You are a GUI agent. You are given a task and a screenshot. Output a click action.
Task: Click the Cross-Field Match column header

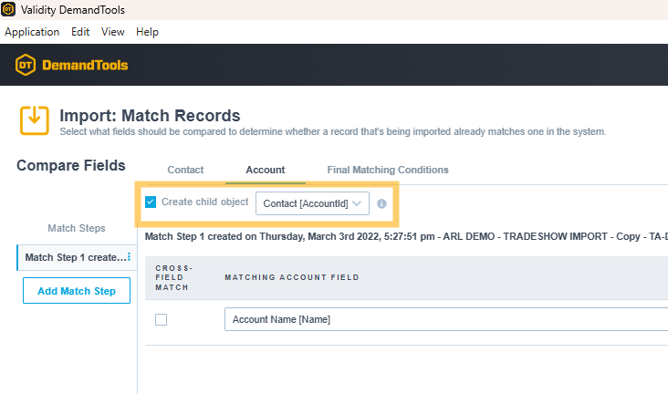(x=173, y=278)
